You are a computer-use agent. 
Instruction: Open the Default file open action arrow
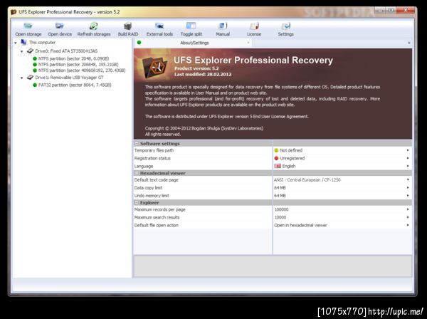pyautogui.click(x=408, y=225)
